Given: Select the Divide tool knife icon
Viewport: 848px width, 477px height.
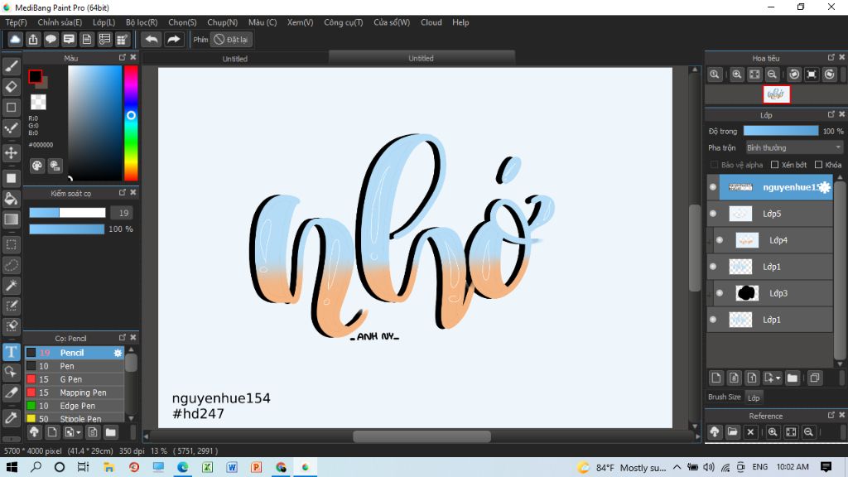Looking at the screenshot, I should pyautogui.click(x=12, y=393).
